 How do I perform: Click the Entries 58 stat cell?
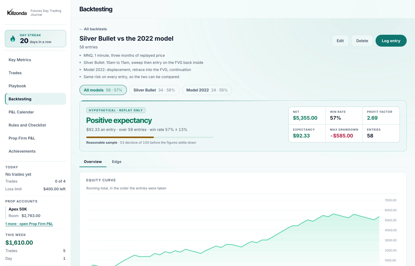pyautogui.click(x=381, y=133)
